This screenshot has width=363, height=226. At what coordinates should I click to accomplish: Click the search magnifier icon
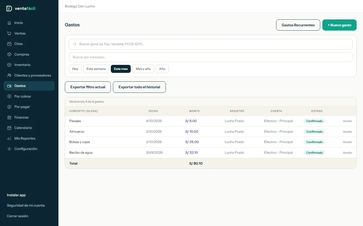[75, 44]
